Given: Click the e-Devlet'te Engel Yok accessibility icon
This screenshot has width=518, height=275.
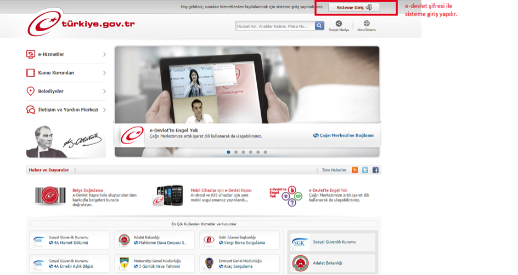Looking at the screenshot, I should [x=286, y=196].
